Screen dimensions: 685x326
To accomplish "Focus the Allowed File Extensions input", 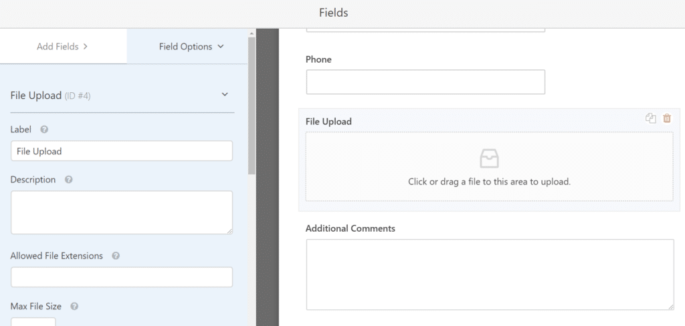I will pos(122,277).
